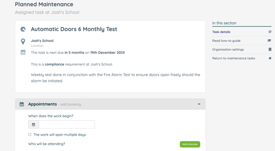Click the Automatic Doors 6 Monthly Test heading
275x151 pixels.
click(x=74, y=29)
